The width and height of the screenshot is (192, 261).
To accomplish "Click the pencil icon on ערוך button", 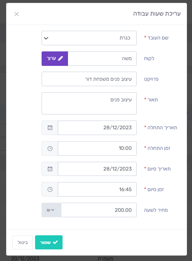I will pyautogui.click(x=60, y=58).
